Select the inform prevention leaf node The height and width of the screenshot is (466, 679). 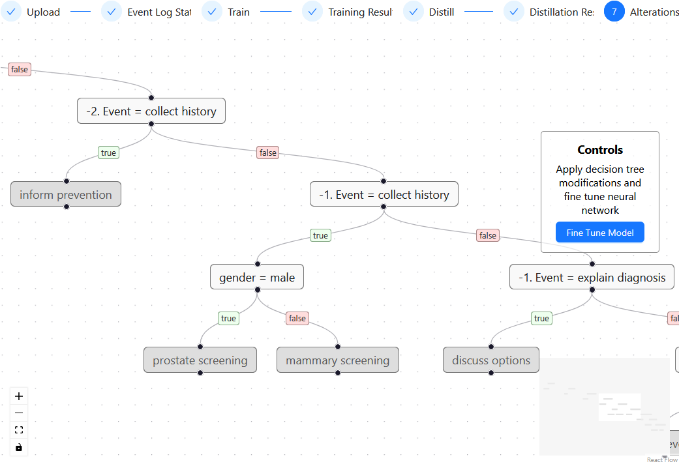(x=65, y=194)
